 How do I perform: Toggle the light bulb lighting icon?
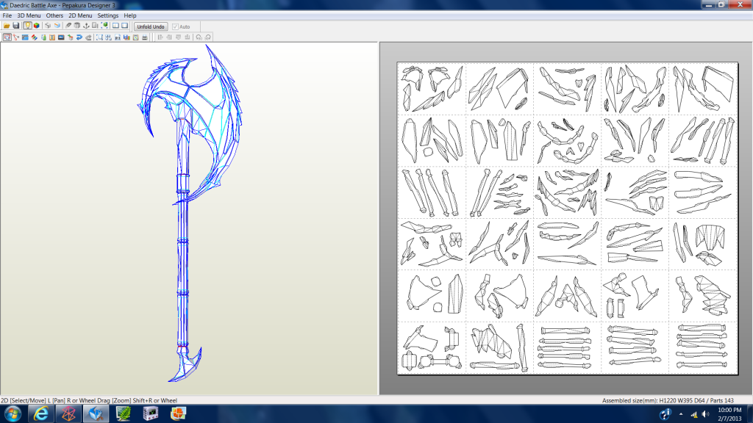[x=27, y=26]
